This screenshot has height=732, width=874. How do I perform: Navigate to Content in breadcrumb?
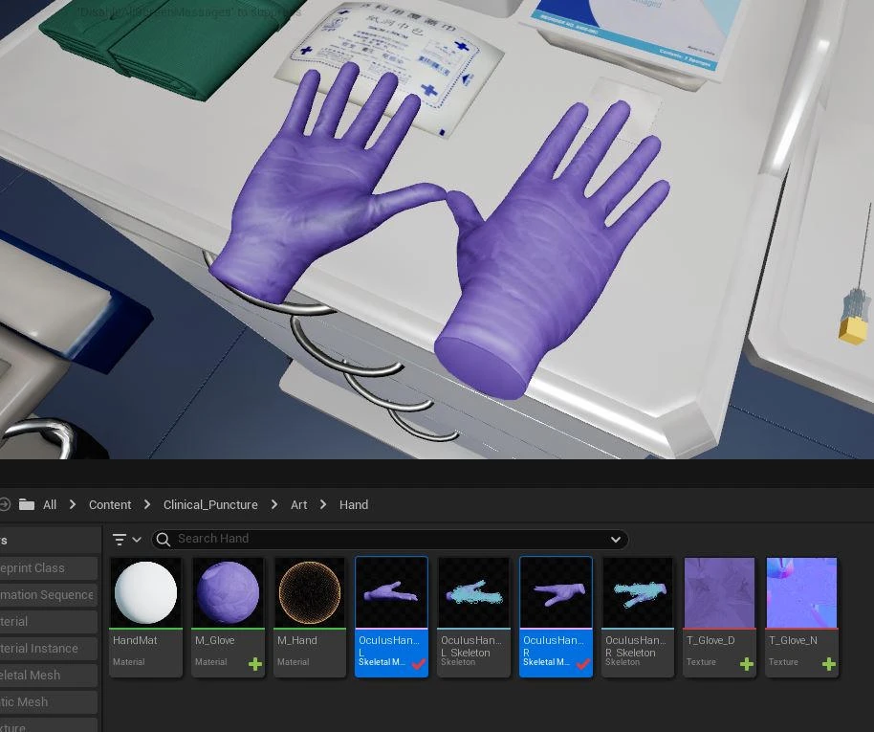[110, 505]
